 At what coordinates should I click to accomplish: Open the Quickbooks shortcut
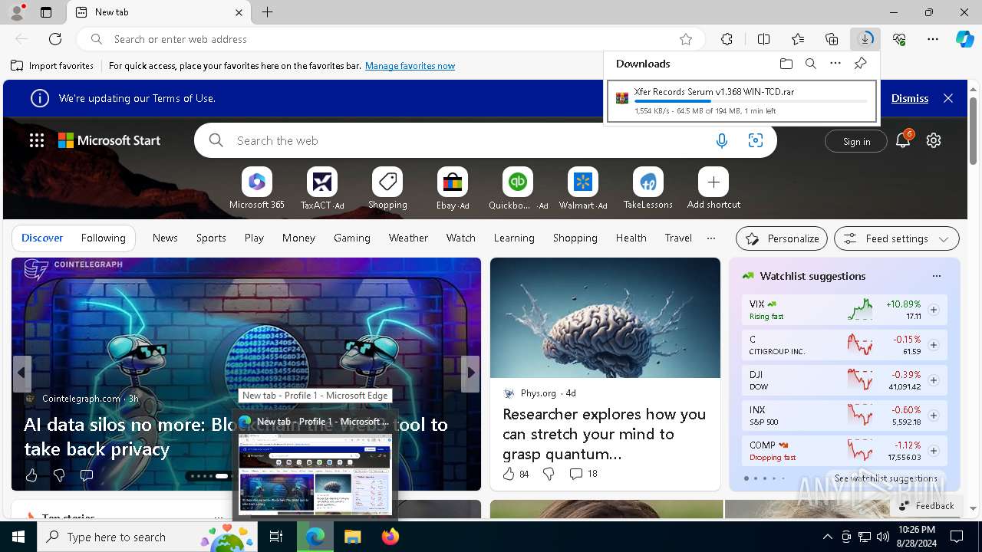click(518, 189)
